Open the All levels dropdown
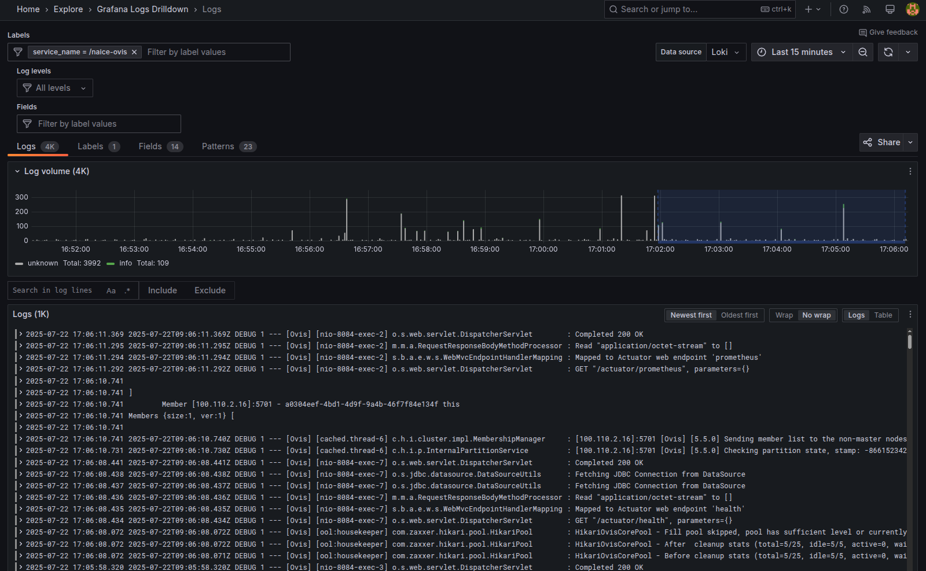Viewport: 926px width, 571px height. [54, 88]
